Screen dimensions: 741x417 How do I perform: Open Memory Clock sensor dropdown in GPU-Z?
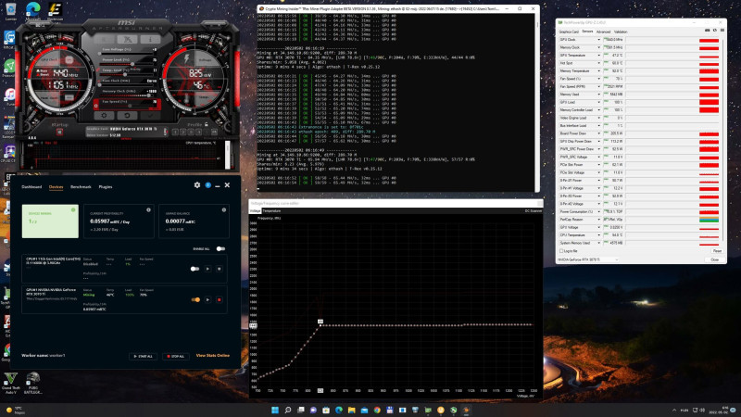(x=598, y=48)
